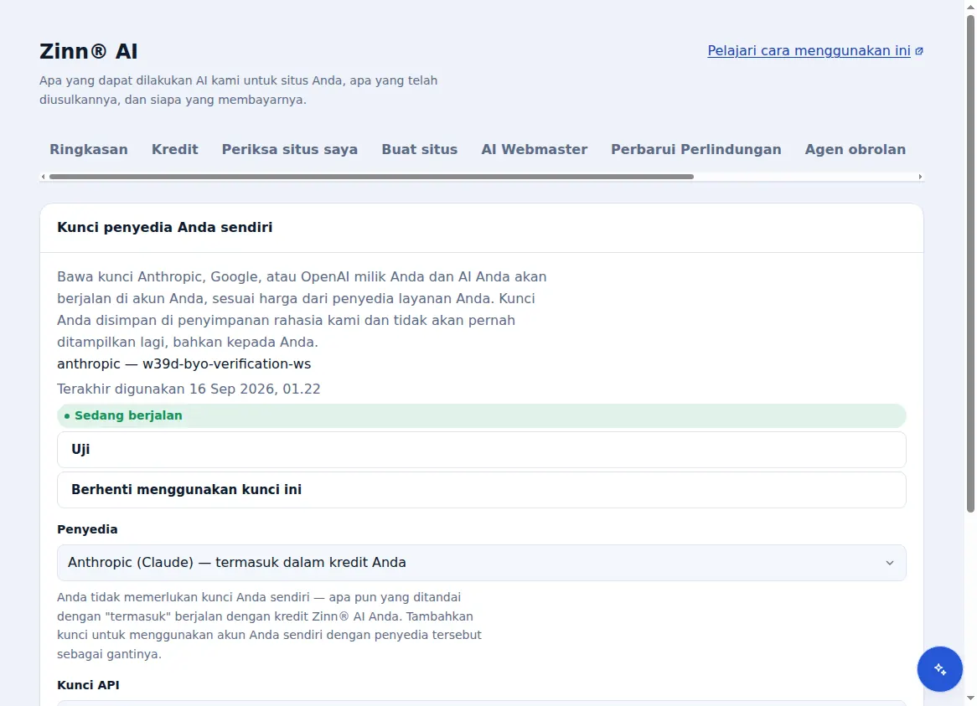
Task: Click Berhenti menggunakan kunci ini button
Action: coord(481,490)
